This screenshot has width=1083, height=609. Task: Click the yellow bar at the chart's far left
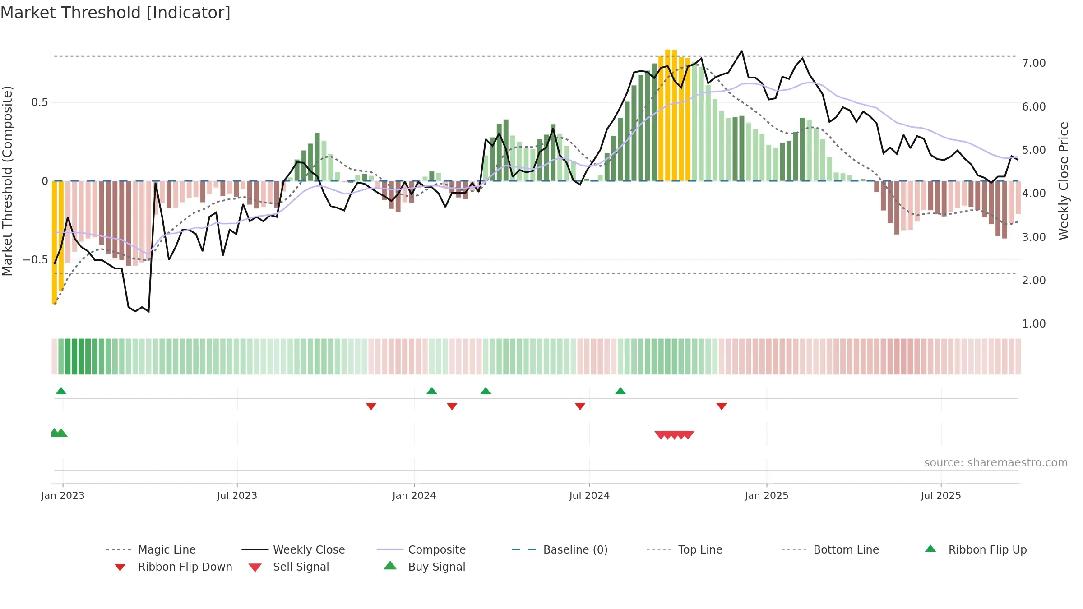click(x=54, y=243)
